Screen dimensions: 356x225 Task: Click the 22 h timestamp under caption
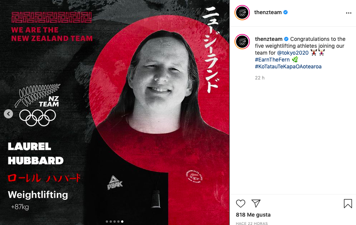coord(260,78)
